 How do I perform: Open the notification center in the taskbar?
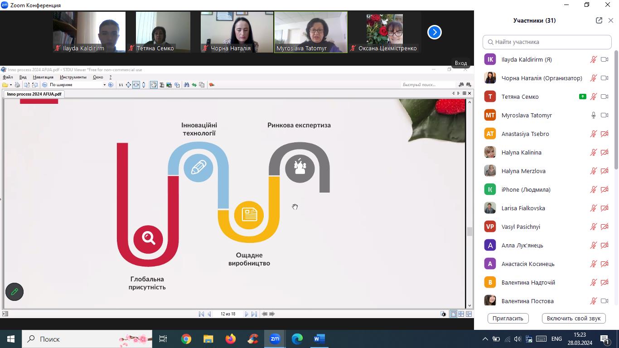pos(605,339)
